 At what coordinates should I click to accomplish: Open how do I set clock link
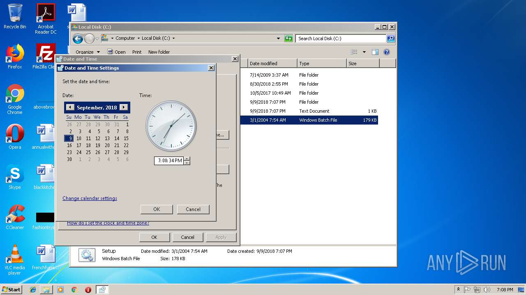108,223
